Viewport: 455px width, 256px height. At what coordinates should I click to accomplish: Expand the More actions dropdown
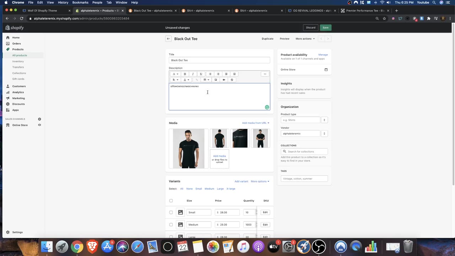pyautogui.click(x=305, y=39)
